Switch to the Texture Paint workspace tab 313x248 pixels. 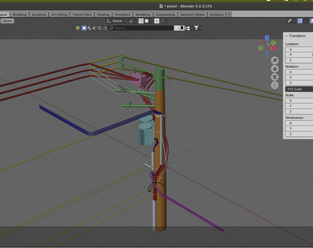click(82, 14)
